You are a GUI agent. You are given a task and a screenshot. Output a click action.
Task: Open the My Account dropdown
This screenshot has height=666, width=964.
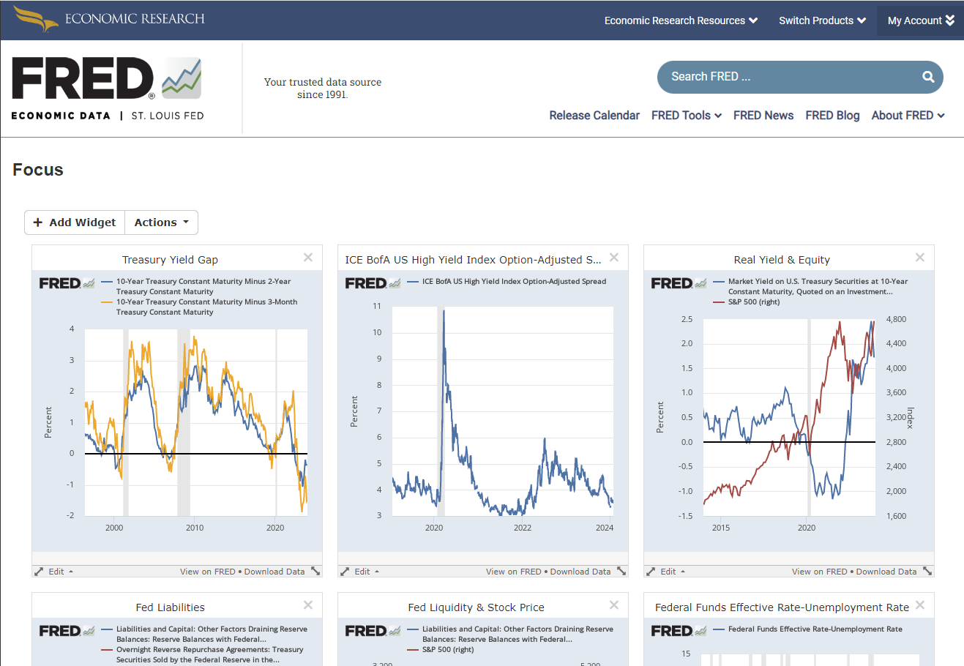pos(920,20)
